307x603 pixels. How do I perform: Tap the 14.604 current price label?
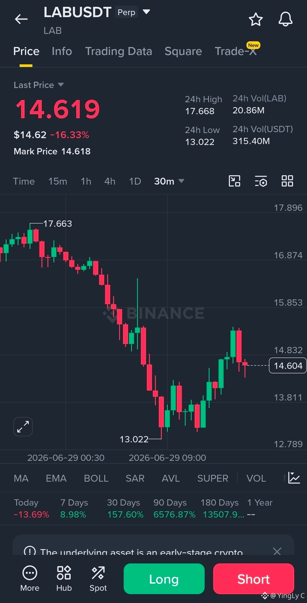point(288,365)
